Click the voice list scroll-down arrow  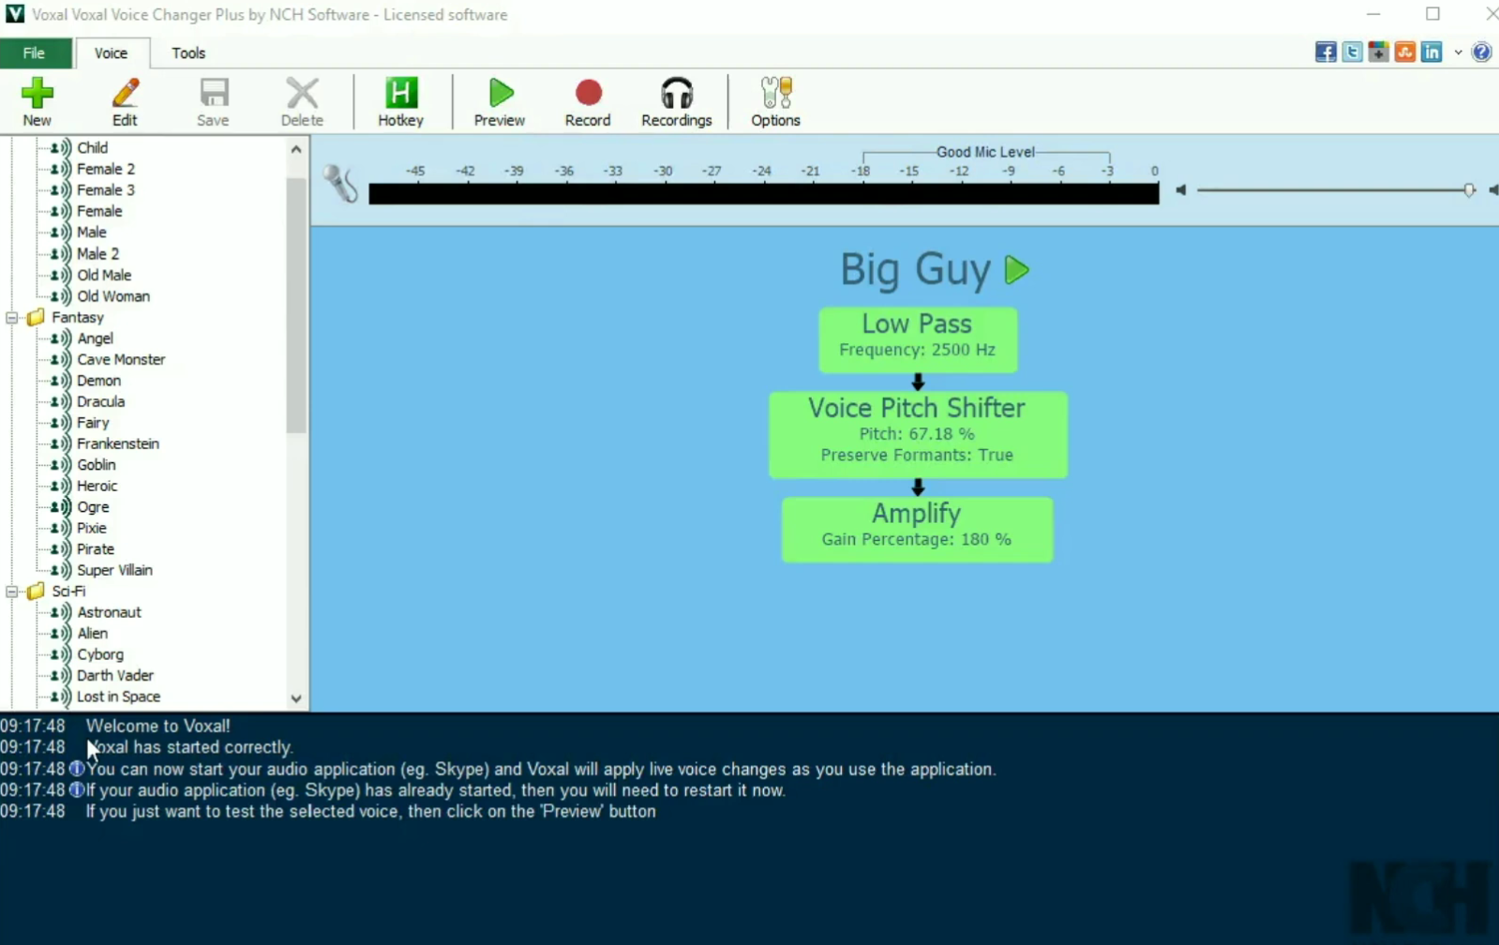(x=296, y=698)
